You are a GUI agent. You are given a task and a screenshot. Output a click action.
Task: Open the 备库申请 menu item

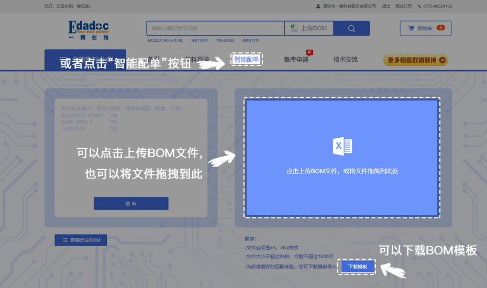tap(296, 59)
